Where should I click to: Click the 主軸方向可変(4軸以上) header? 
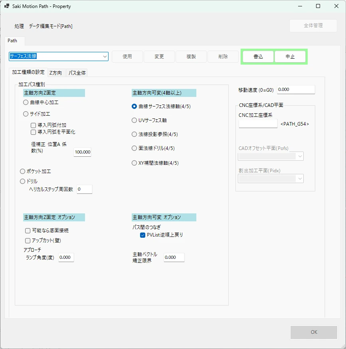click(164, 93)
